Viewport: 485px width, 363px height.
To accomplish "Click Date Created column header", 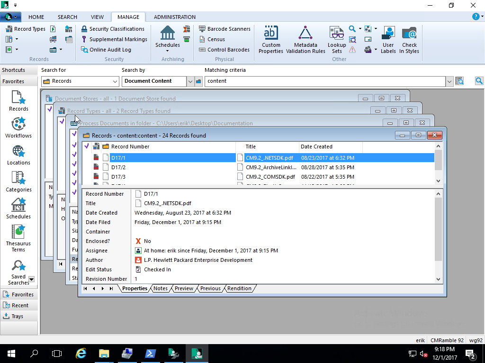I will tap(316, 147).
